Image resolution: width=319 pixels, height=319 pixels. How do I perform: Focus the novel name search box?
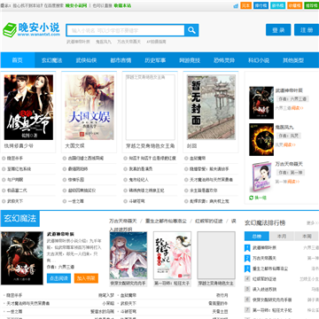(x=126, y=30)
